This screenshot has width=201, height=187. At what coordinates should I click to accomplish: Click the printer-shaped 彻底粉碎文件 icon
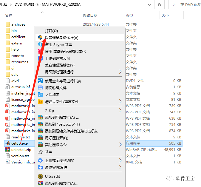[x=40, y=88]
